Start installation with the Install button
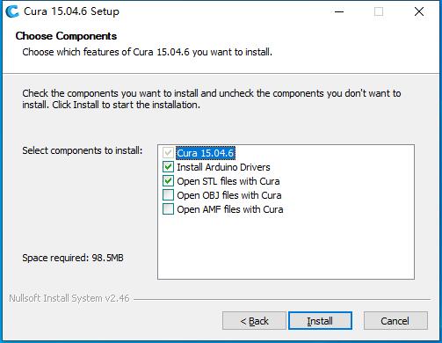 click(x=320, y=321)
